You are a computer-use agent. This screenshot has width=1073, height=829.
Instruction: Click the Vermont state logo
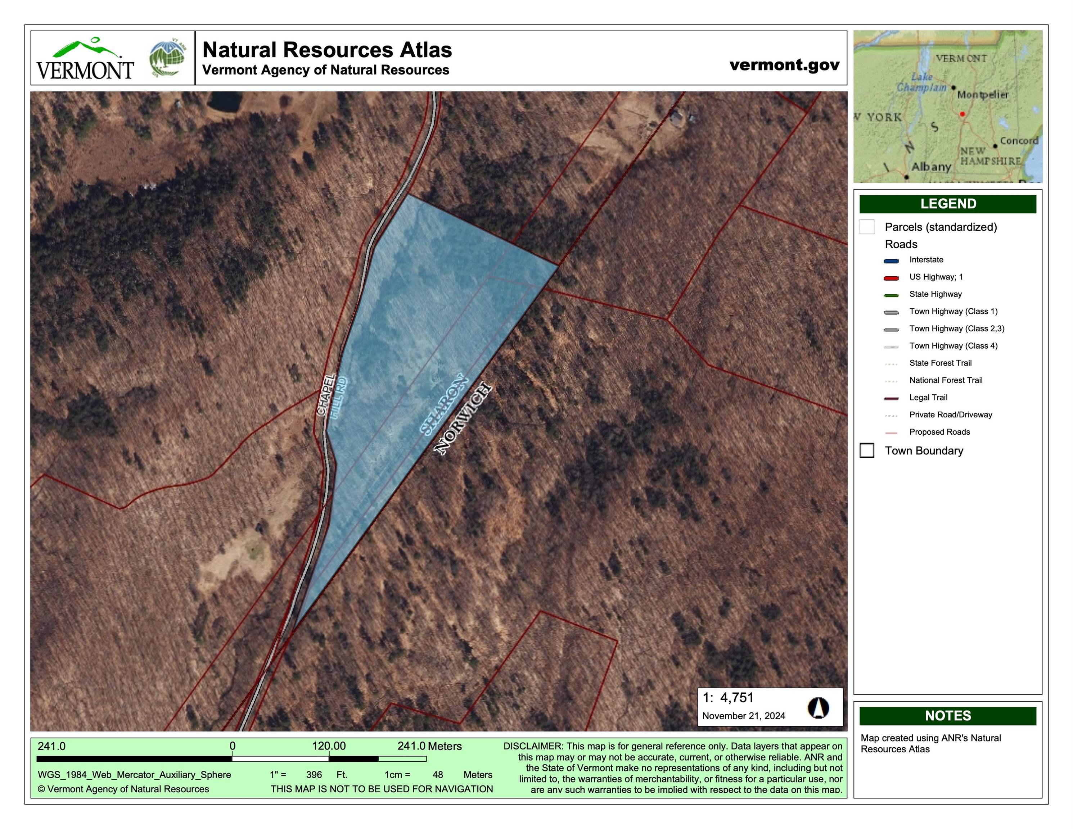[85, 59]
